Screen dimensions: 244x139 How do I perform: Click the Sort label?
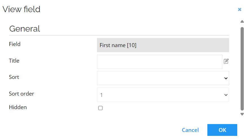(14, 77)
